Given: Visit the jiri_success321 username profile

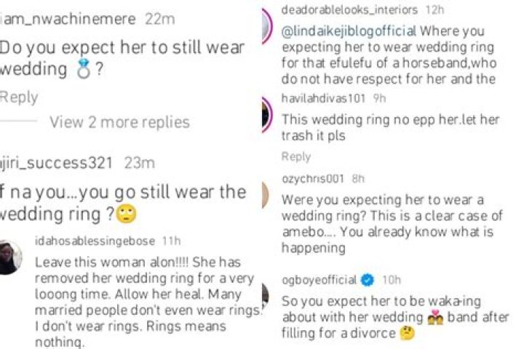Looking at the screenshot, I should pyautogui.click(x=56, y=163).
